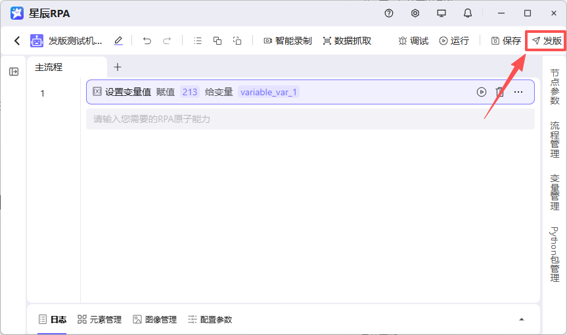Open the Python包管理 side panel
The image size is (567, 335).
555,254
